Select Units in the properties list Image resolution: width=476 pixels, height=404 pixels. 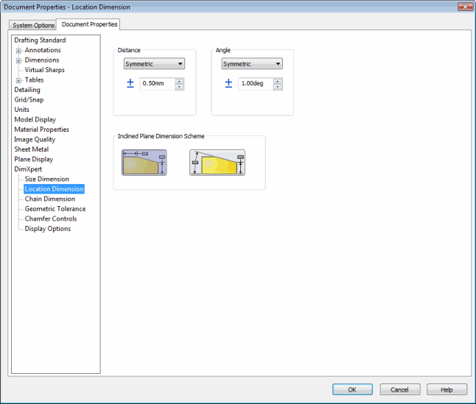(22, 110)
